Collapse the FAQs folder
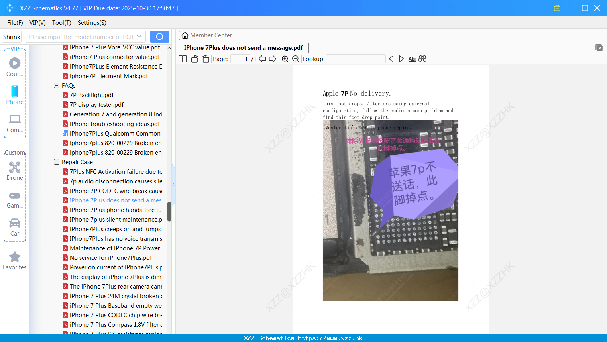This screenshot has width=607, height=342. (x=57, y=85)
